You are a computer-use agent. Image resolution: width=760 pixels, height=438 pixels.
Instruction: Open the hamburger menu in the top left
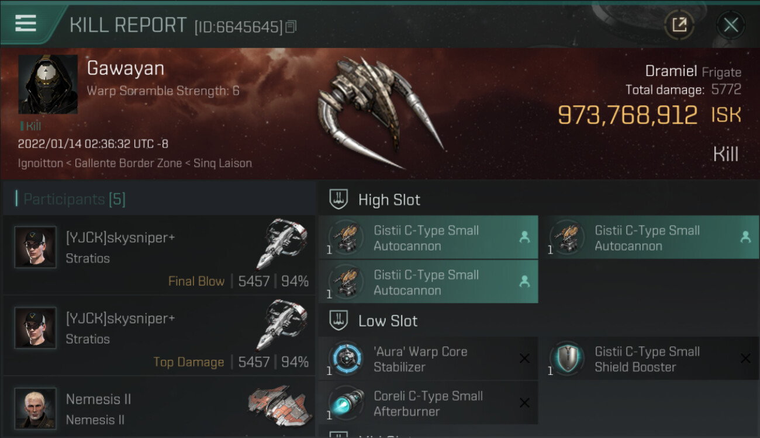pyautogui.click(x=25, y=23)
